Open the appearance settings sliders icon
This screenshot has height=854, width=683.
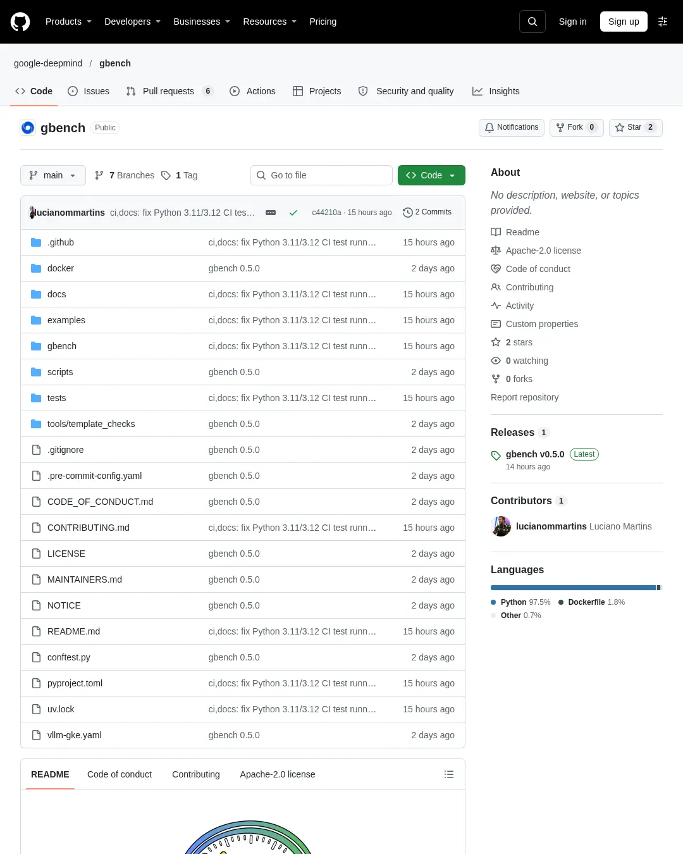point(663,22)
